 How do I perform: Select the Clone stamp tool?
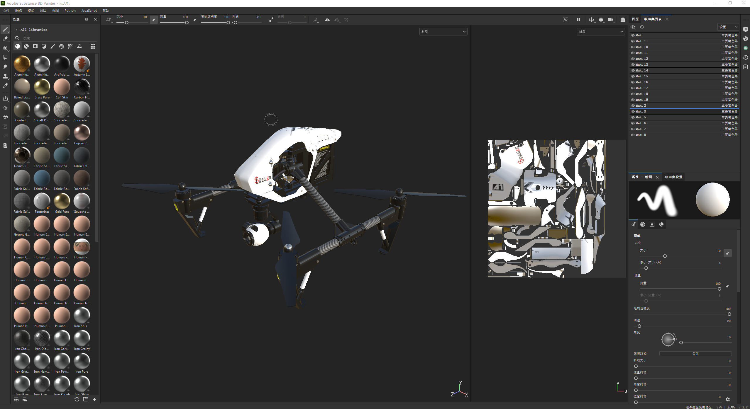pyautogui.click(x=5, y=76)
